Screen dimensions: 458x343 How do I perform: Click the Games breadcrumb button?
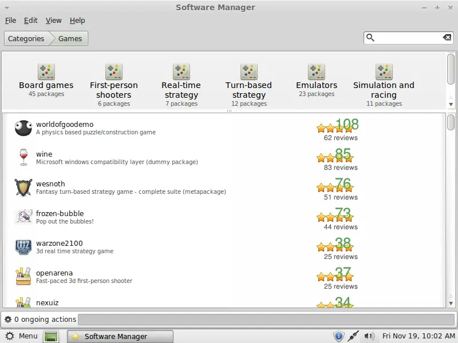(70, 39)
